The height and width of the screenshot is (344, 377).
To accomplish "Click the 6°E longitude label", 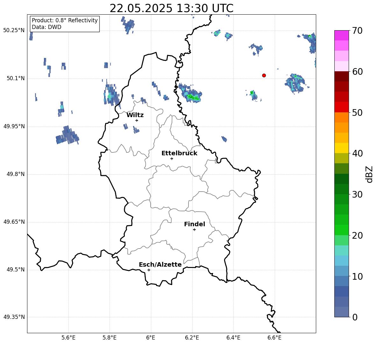I will click(x=151, y=338).
